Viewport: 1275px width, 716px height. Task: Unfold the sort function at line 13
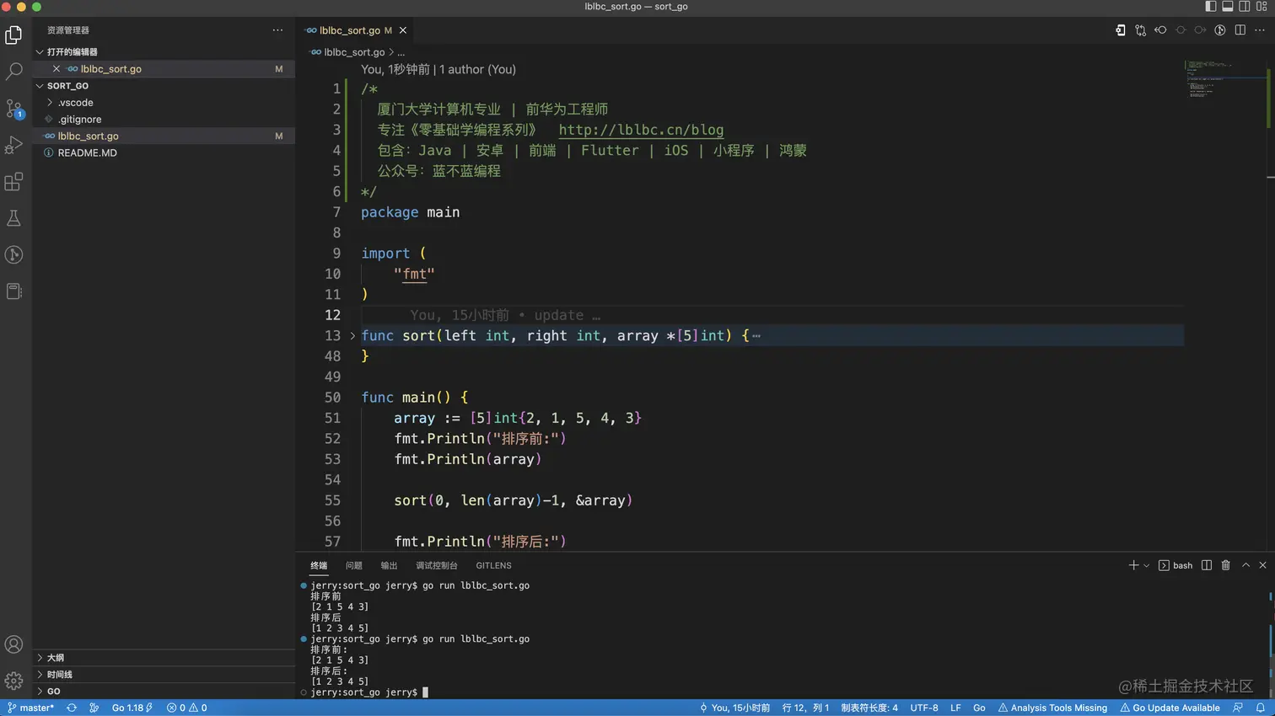(352, 335)
